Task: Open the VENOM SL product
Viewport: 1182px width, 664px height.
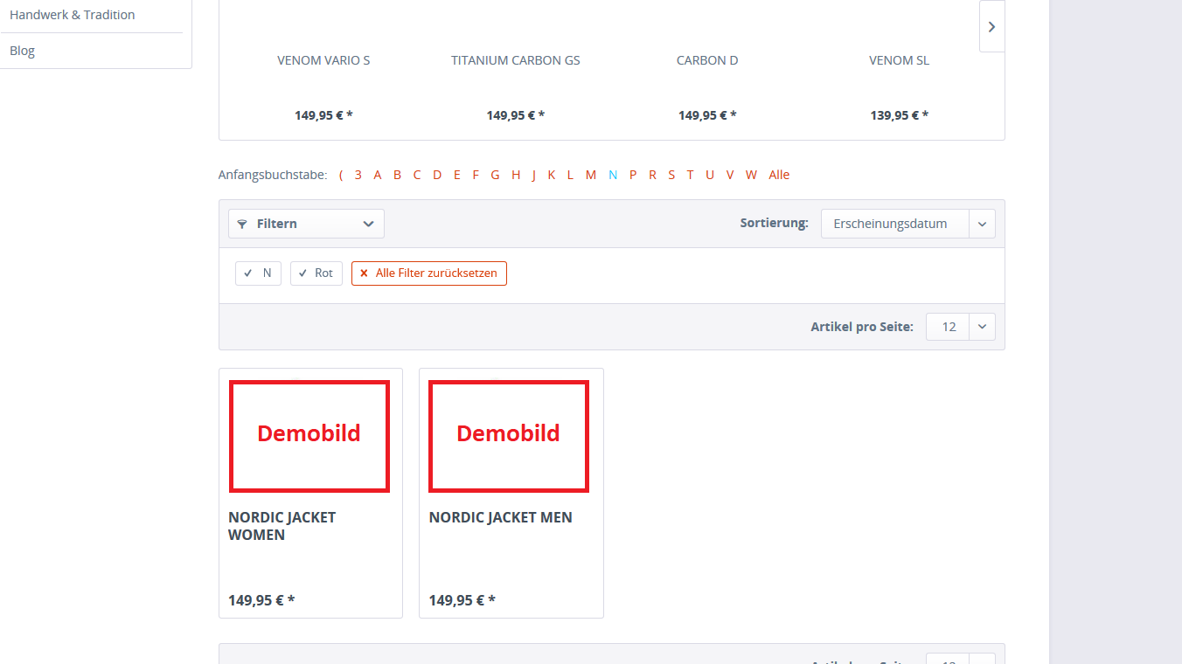Action: 899,60
